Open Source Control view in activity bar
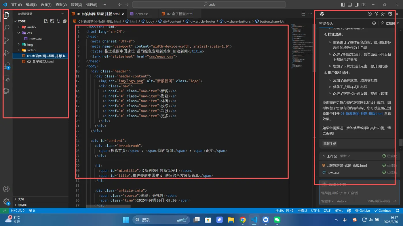The height and width of the screenshot is (226, 403). pyautogui.click(x=6, y=40)
